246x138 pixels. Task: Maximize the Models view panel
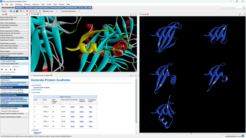point(244,14)
